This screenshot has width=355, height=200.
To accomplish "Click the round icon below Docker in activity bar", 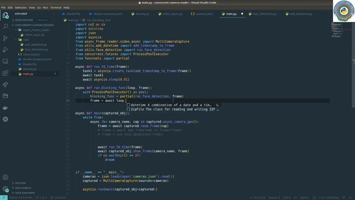I will click(6, 119).
